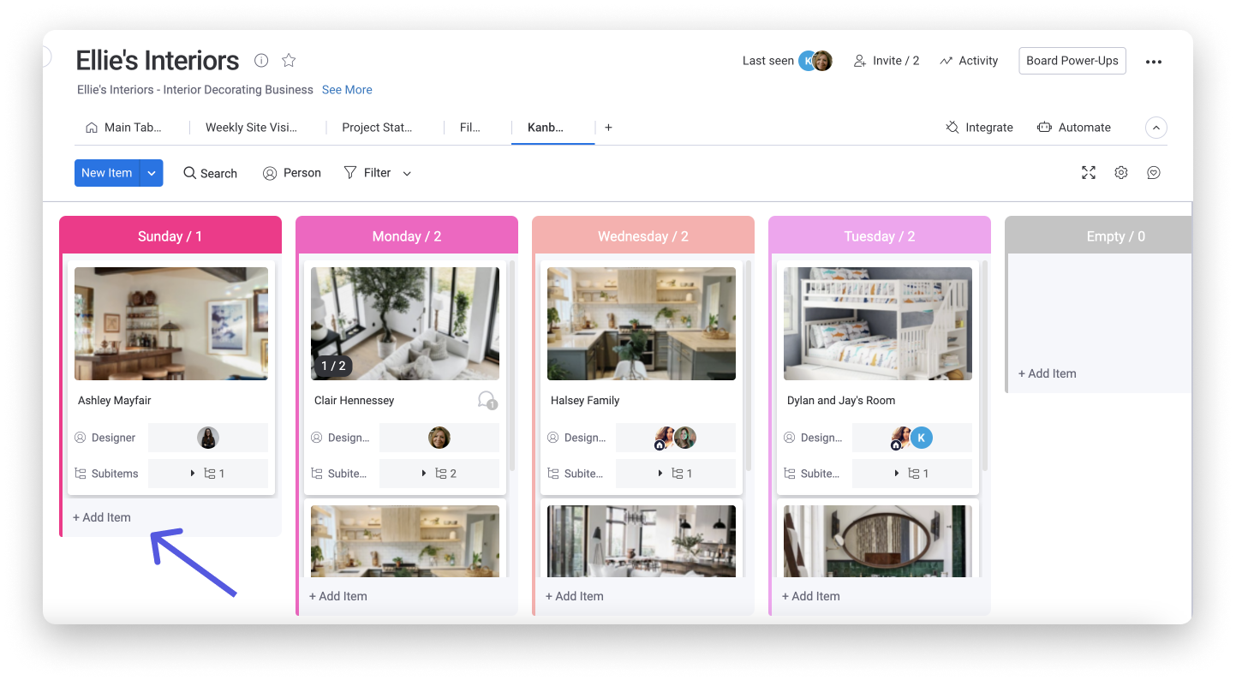Screen dimensions: 1236x680
Task: Click the Wednesday / 2 column header
Action: pyautogui.click(x=643, y=236)
